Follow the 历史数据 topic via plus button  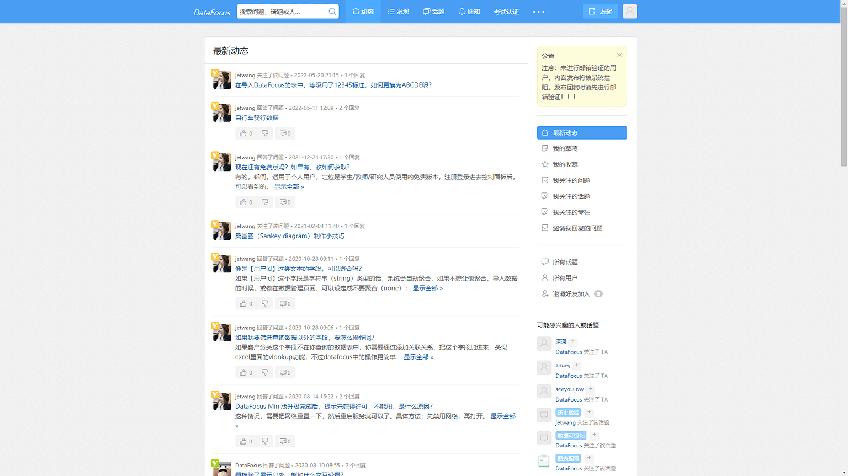point(589,412)
